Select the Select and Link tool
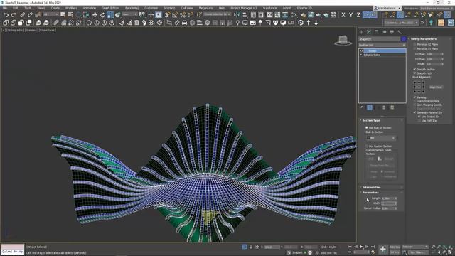 point(22,15)
